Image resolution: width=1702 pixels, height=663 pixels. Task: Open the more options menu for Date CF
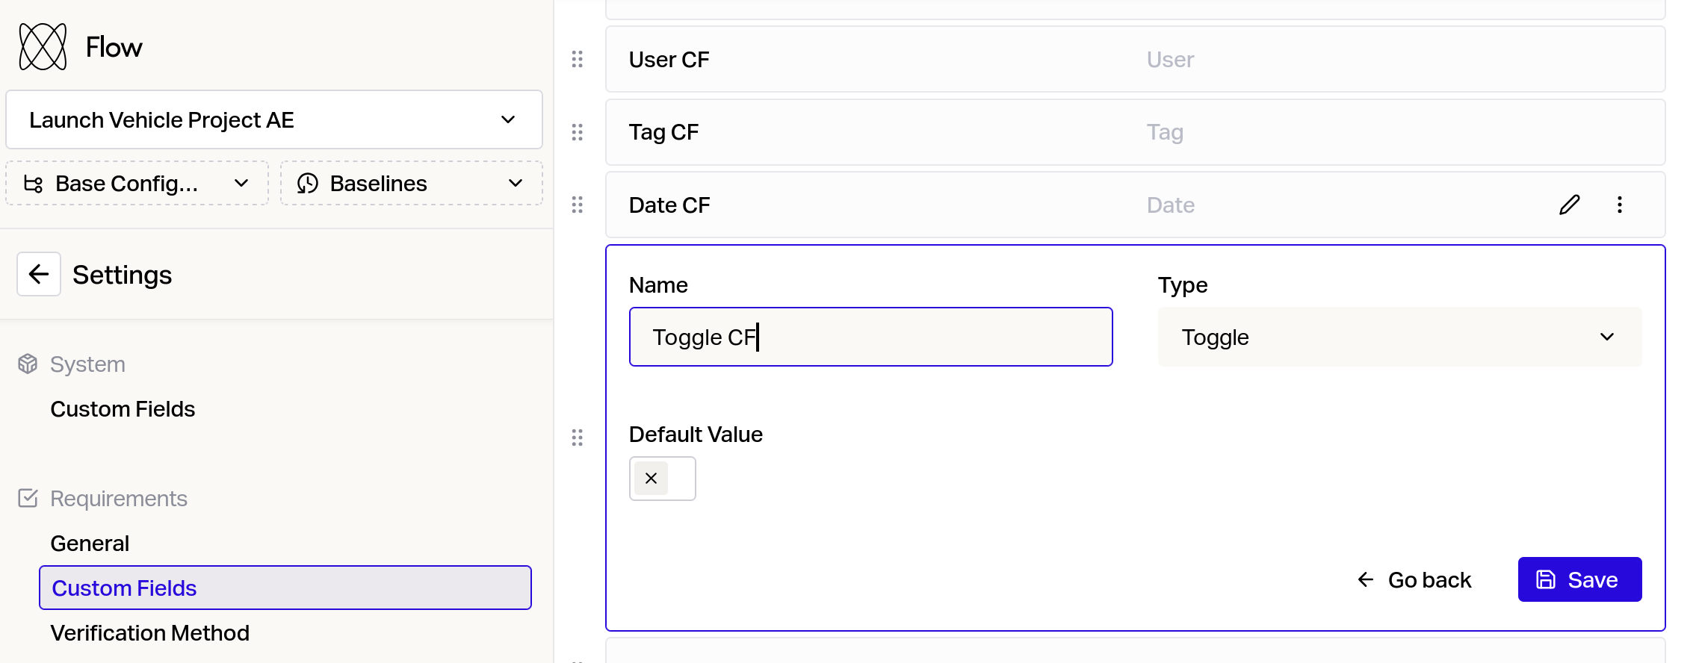[x=1620, y=205]
